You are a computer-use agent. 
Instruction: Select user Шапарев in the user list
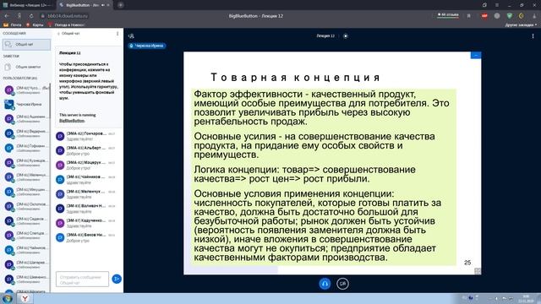[x=26, y=264]
